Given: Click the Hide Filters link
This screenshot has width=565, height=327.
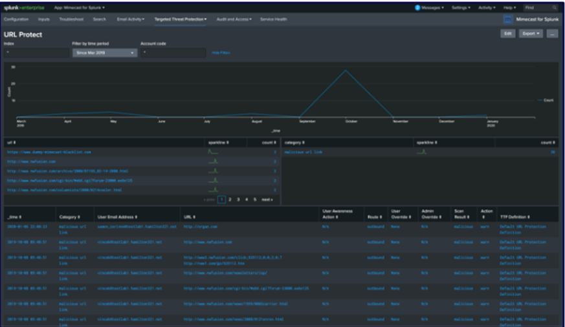Looking at the screenshot, I should [221, 53].
